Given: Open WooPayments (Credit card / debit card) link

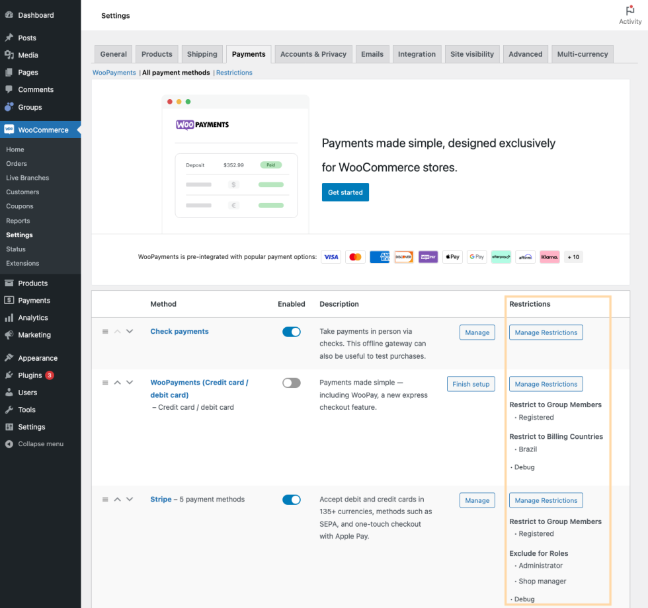Looking at the screenshot, I should point(199,389).
